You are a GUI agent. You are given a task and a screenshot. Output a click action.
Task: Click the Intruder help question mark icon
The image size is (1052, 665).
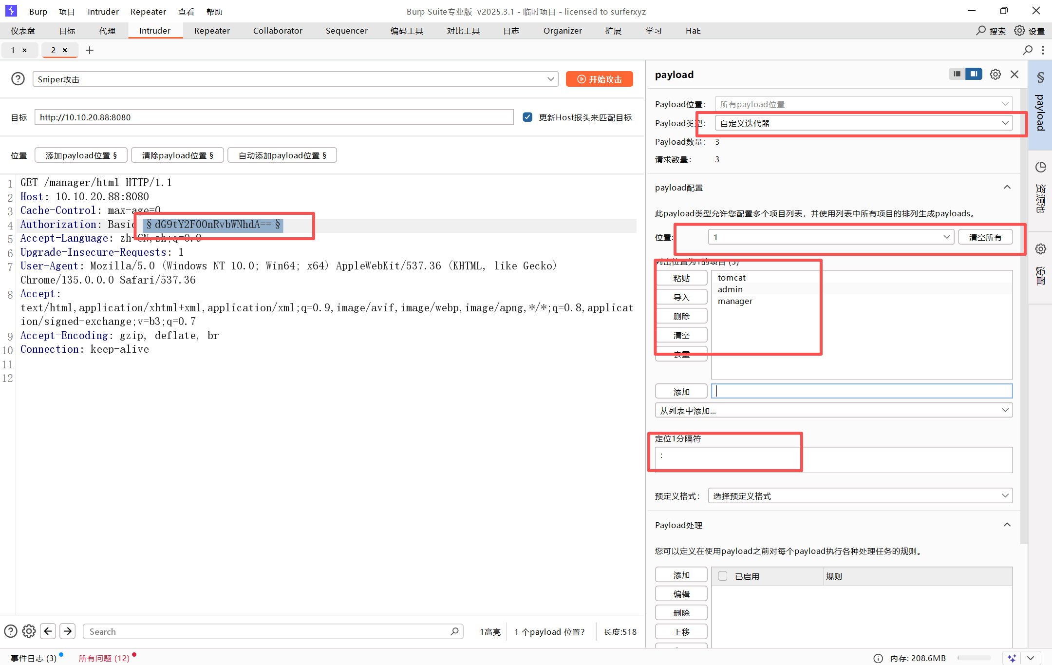[x=18, y=79]
